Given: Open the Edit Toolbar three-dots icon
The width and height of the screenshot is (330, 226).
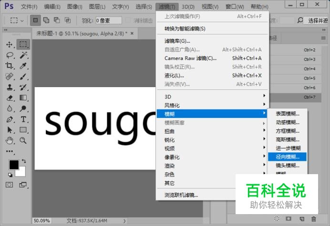Looking at the screenshot, I should click(x=10, y=151).
